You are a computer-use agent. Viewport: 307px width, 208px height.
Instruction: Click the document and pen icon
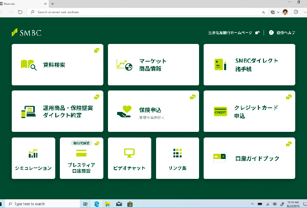tap(220, 64)
